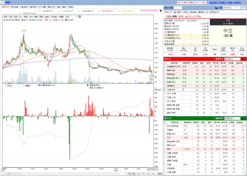Check the box for 玉山-新莊 row
The height and width of the screenshot is (176, 247).
coord(165,101)
